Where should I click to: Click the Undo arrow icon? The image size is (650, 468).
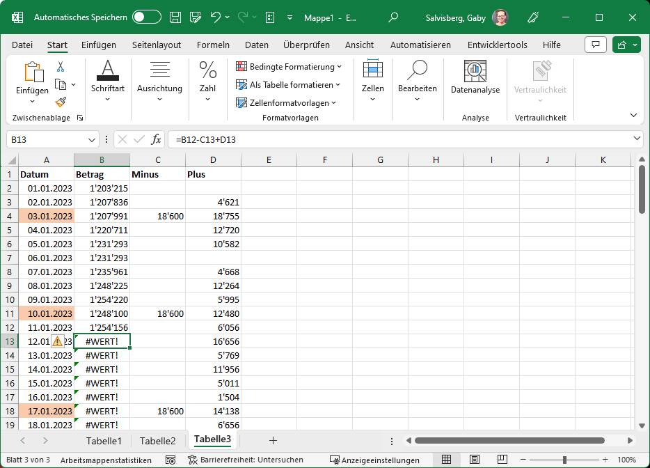pyautogui.click(x=216, y=17)
